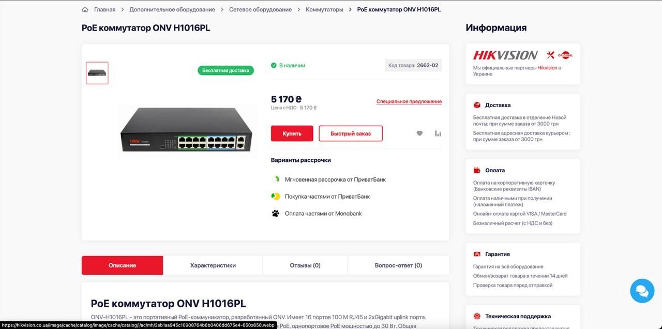Viewport: 662px width, 329px height.
Task: Click the 5 170 ₴ price
Action: pyautogui.click(x=286, y=99)
